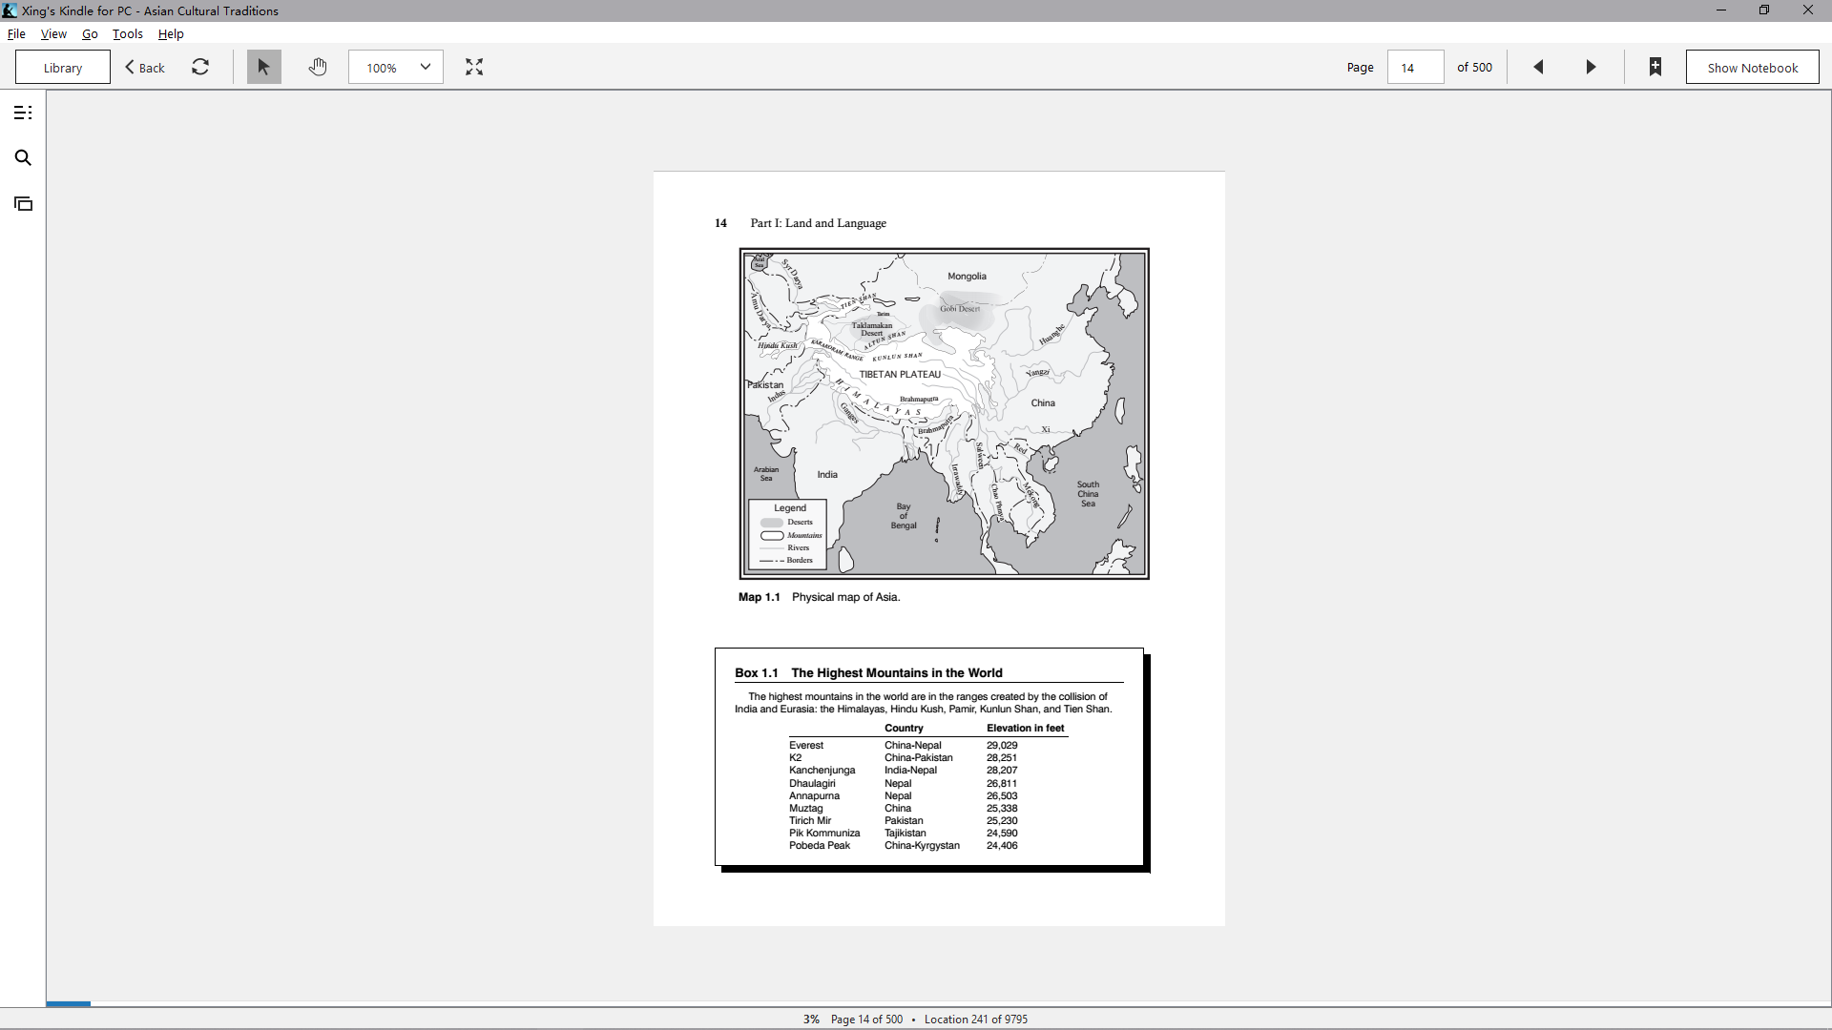The width and height of the screenshot is (1832, 1030).
Task: Bookmark this page
Action: 1655,67
